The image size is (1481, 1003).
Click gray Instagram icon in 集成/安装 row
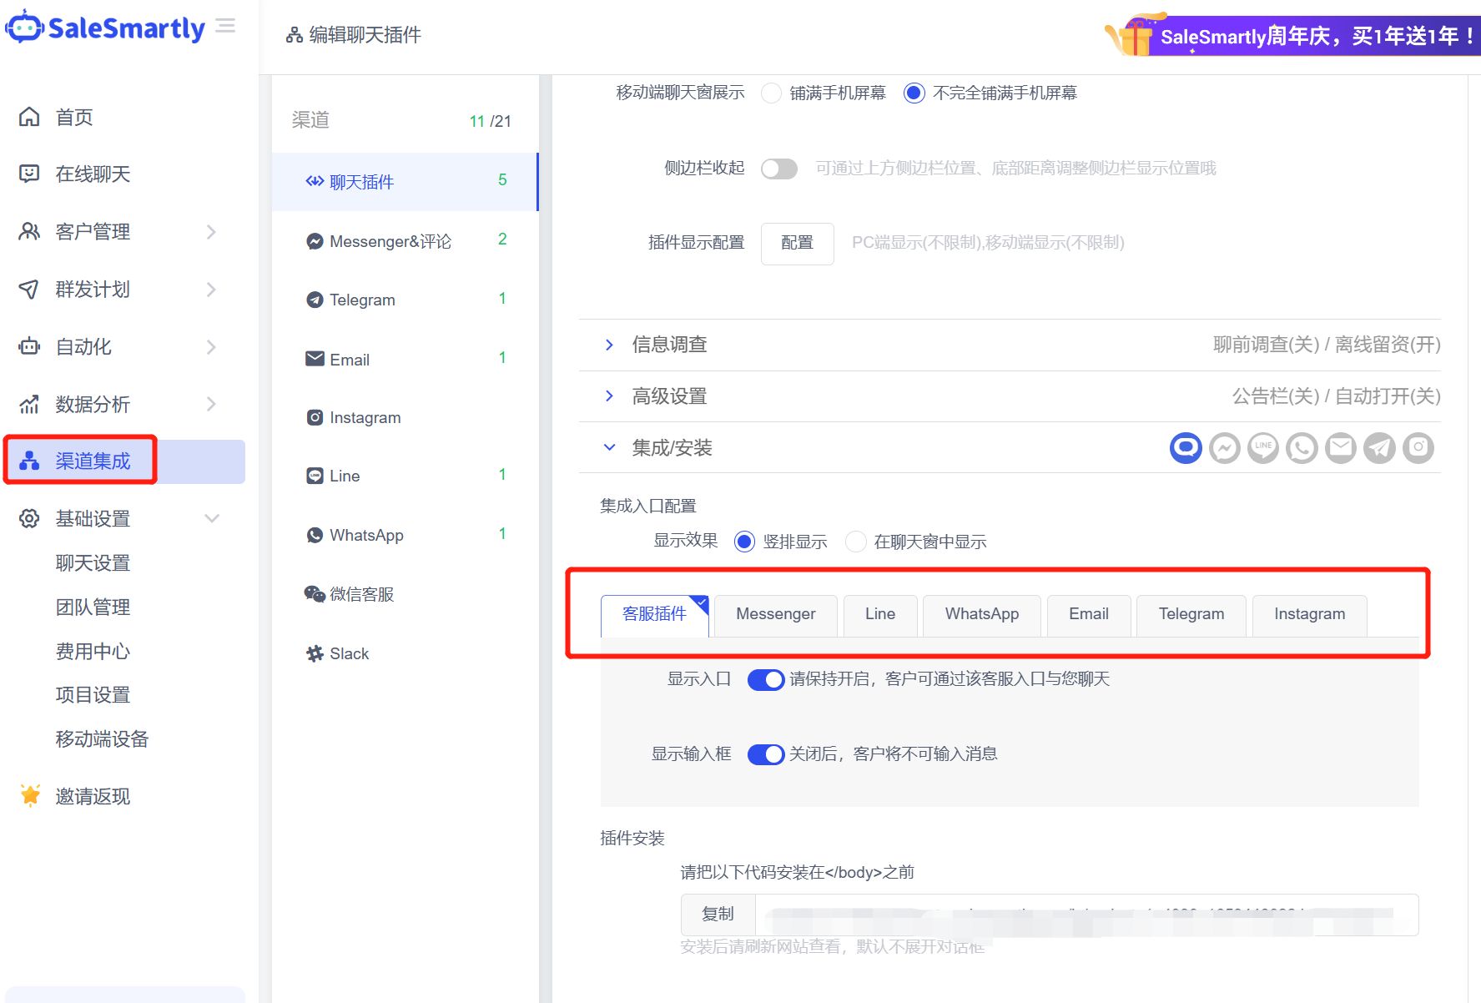(x=1418, y=448)
